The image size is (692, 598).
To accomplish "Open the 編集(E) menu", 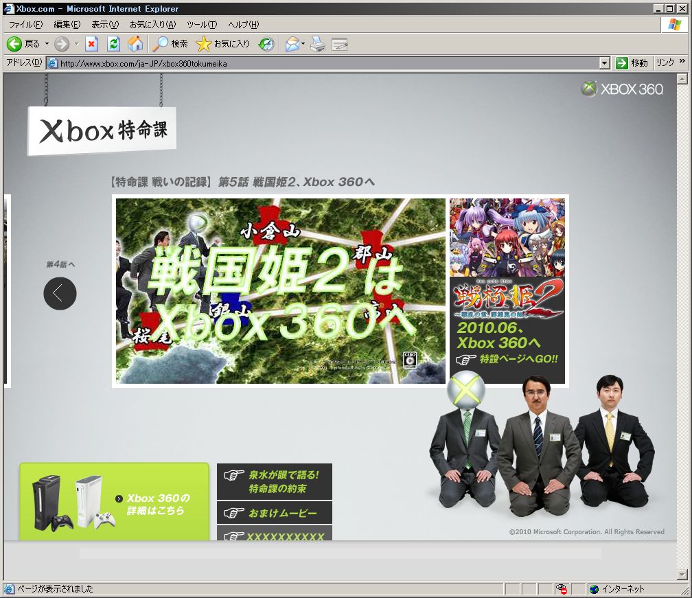I will pos(67,24).
